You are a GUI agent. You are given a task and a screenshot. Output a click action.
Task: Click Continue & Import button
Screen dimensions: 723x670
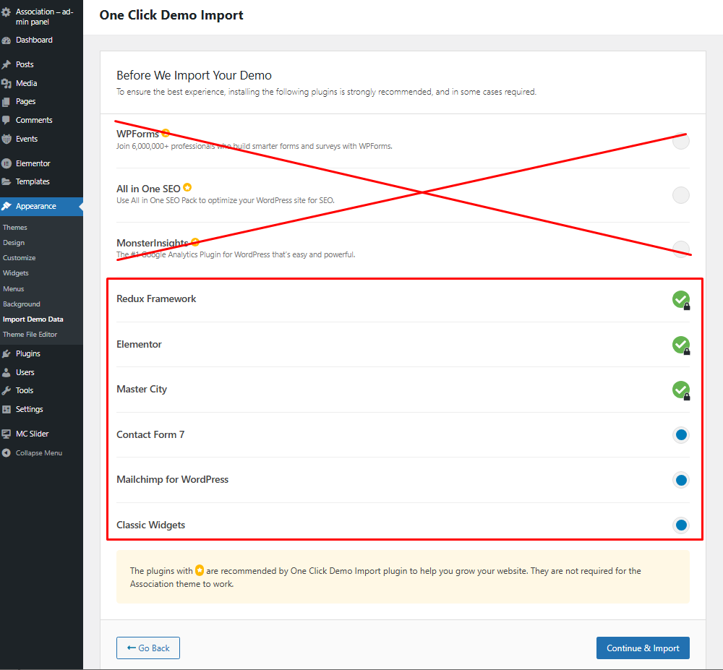click(643, 648)
